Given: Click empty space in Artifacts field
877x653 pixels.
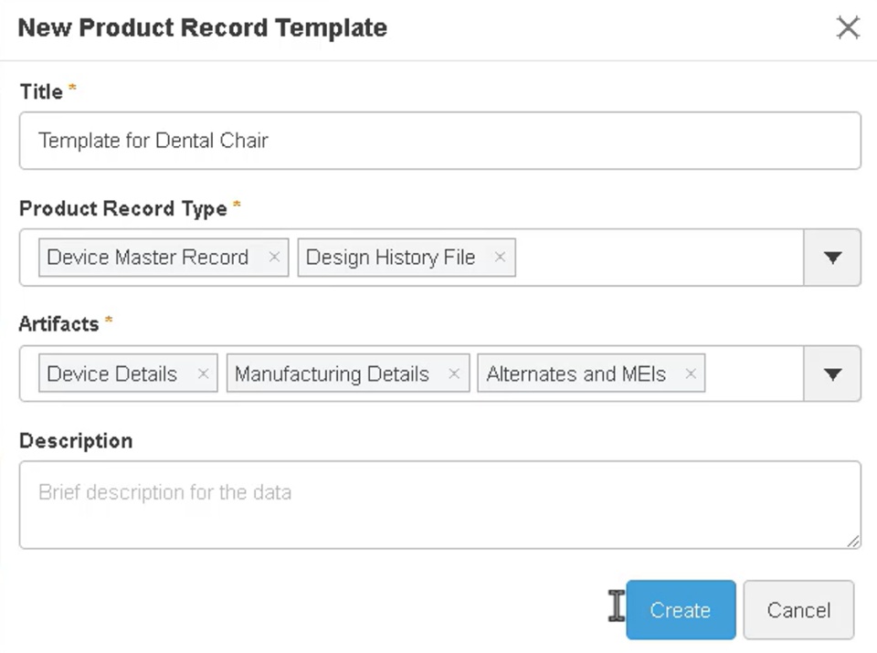Looking at the screenshot, I should click(x=754, y=374).
